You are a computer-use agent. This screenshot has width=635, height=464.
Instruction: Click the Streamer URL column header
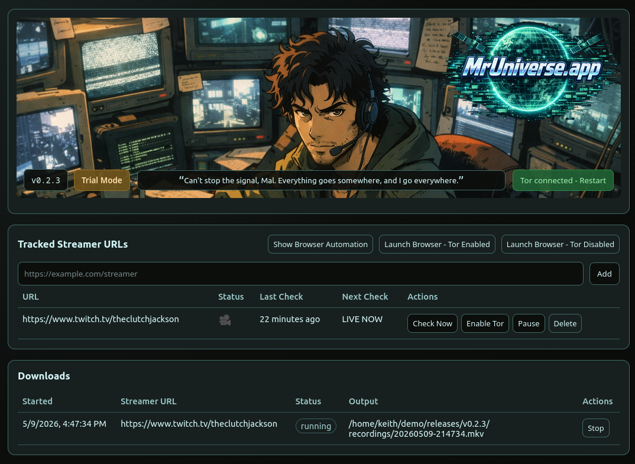tap(148, 401)
